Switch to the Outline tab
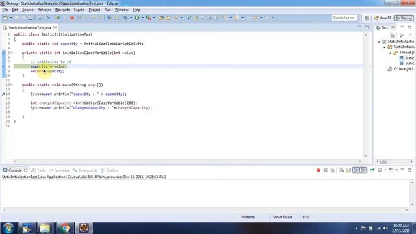 pos(110,170)
